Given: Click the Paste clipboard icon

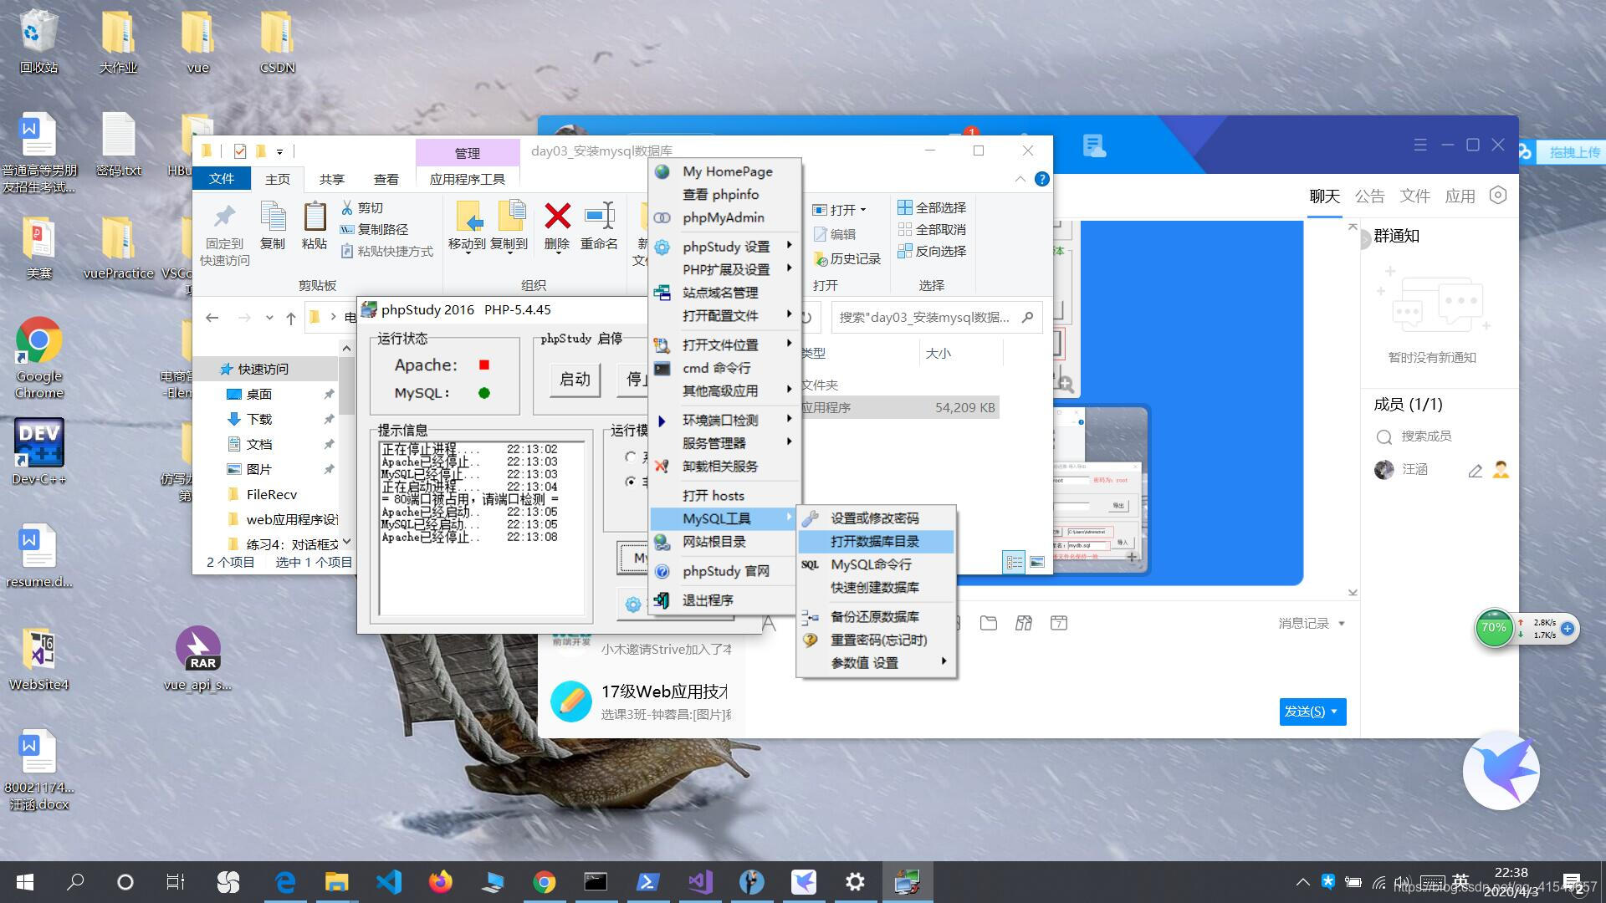Looking at the screenshot, I should click(x=315, y=217).
